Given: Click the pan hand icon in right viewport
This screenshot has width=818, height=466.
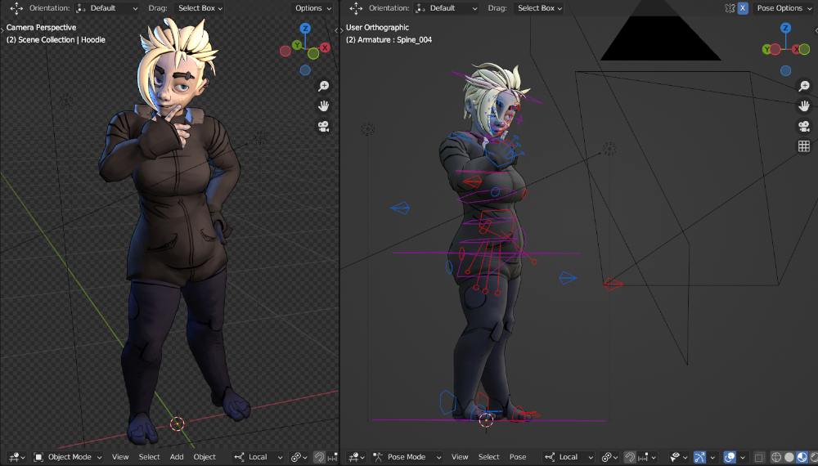Looking at the screenshot, I should coord(804,105).
